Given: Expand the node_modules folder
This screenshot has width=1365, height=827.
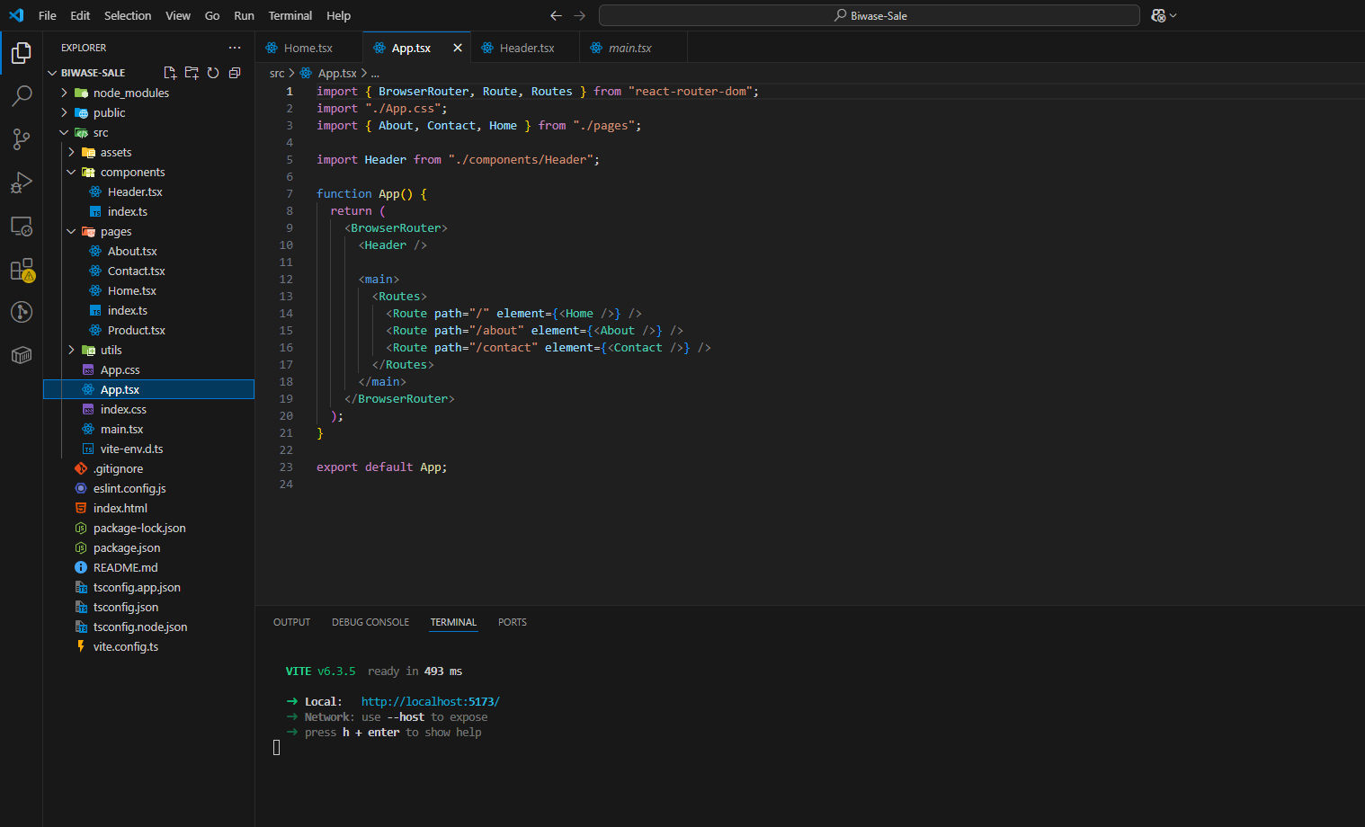Looking at the screenshot, I should [x=130, y=93].
